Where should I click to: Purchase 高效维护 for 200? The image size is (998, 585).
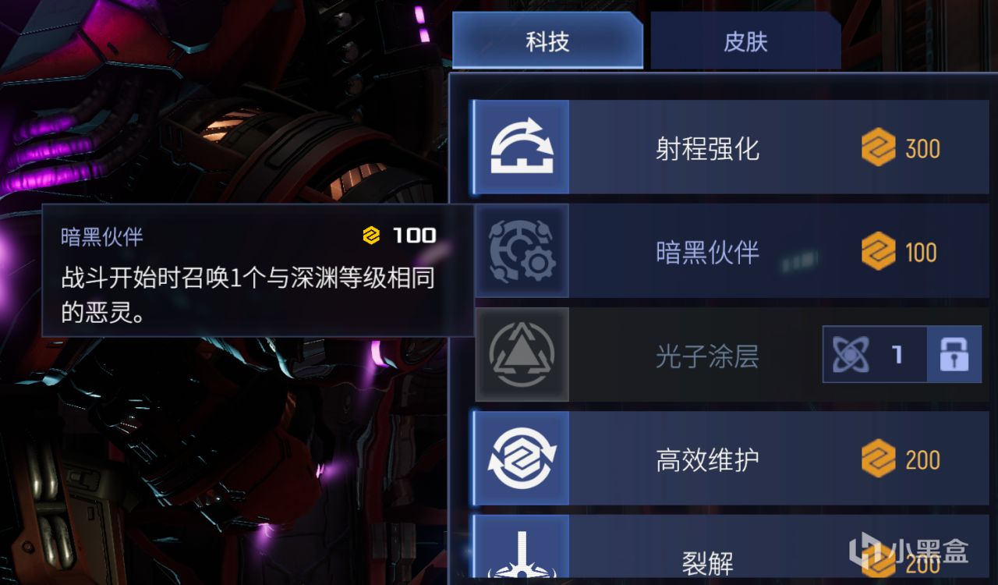(x=901, y=459)
